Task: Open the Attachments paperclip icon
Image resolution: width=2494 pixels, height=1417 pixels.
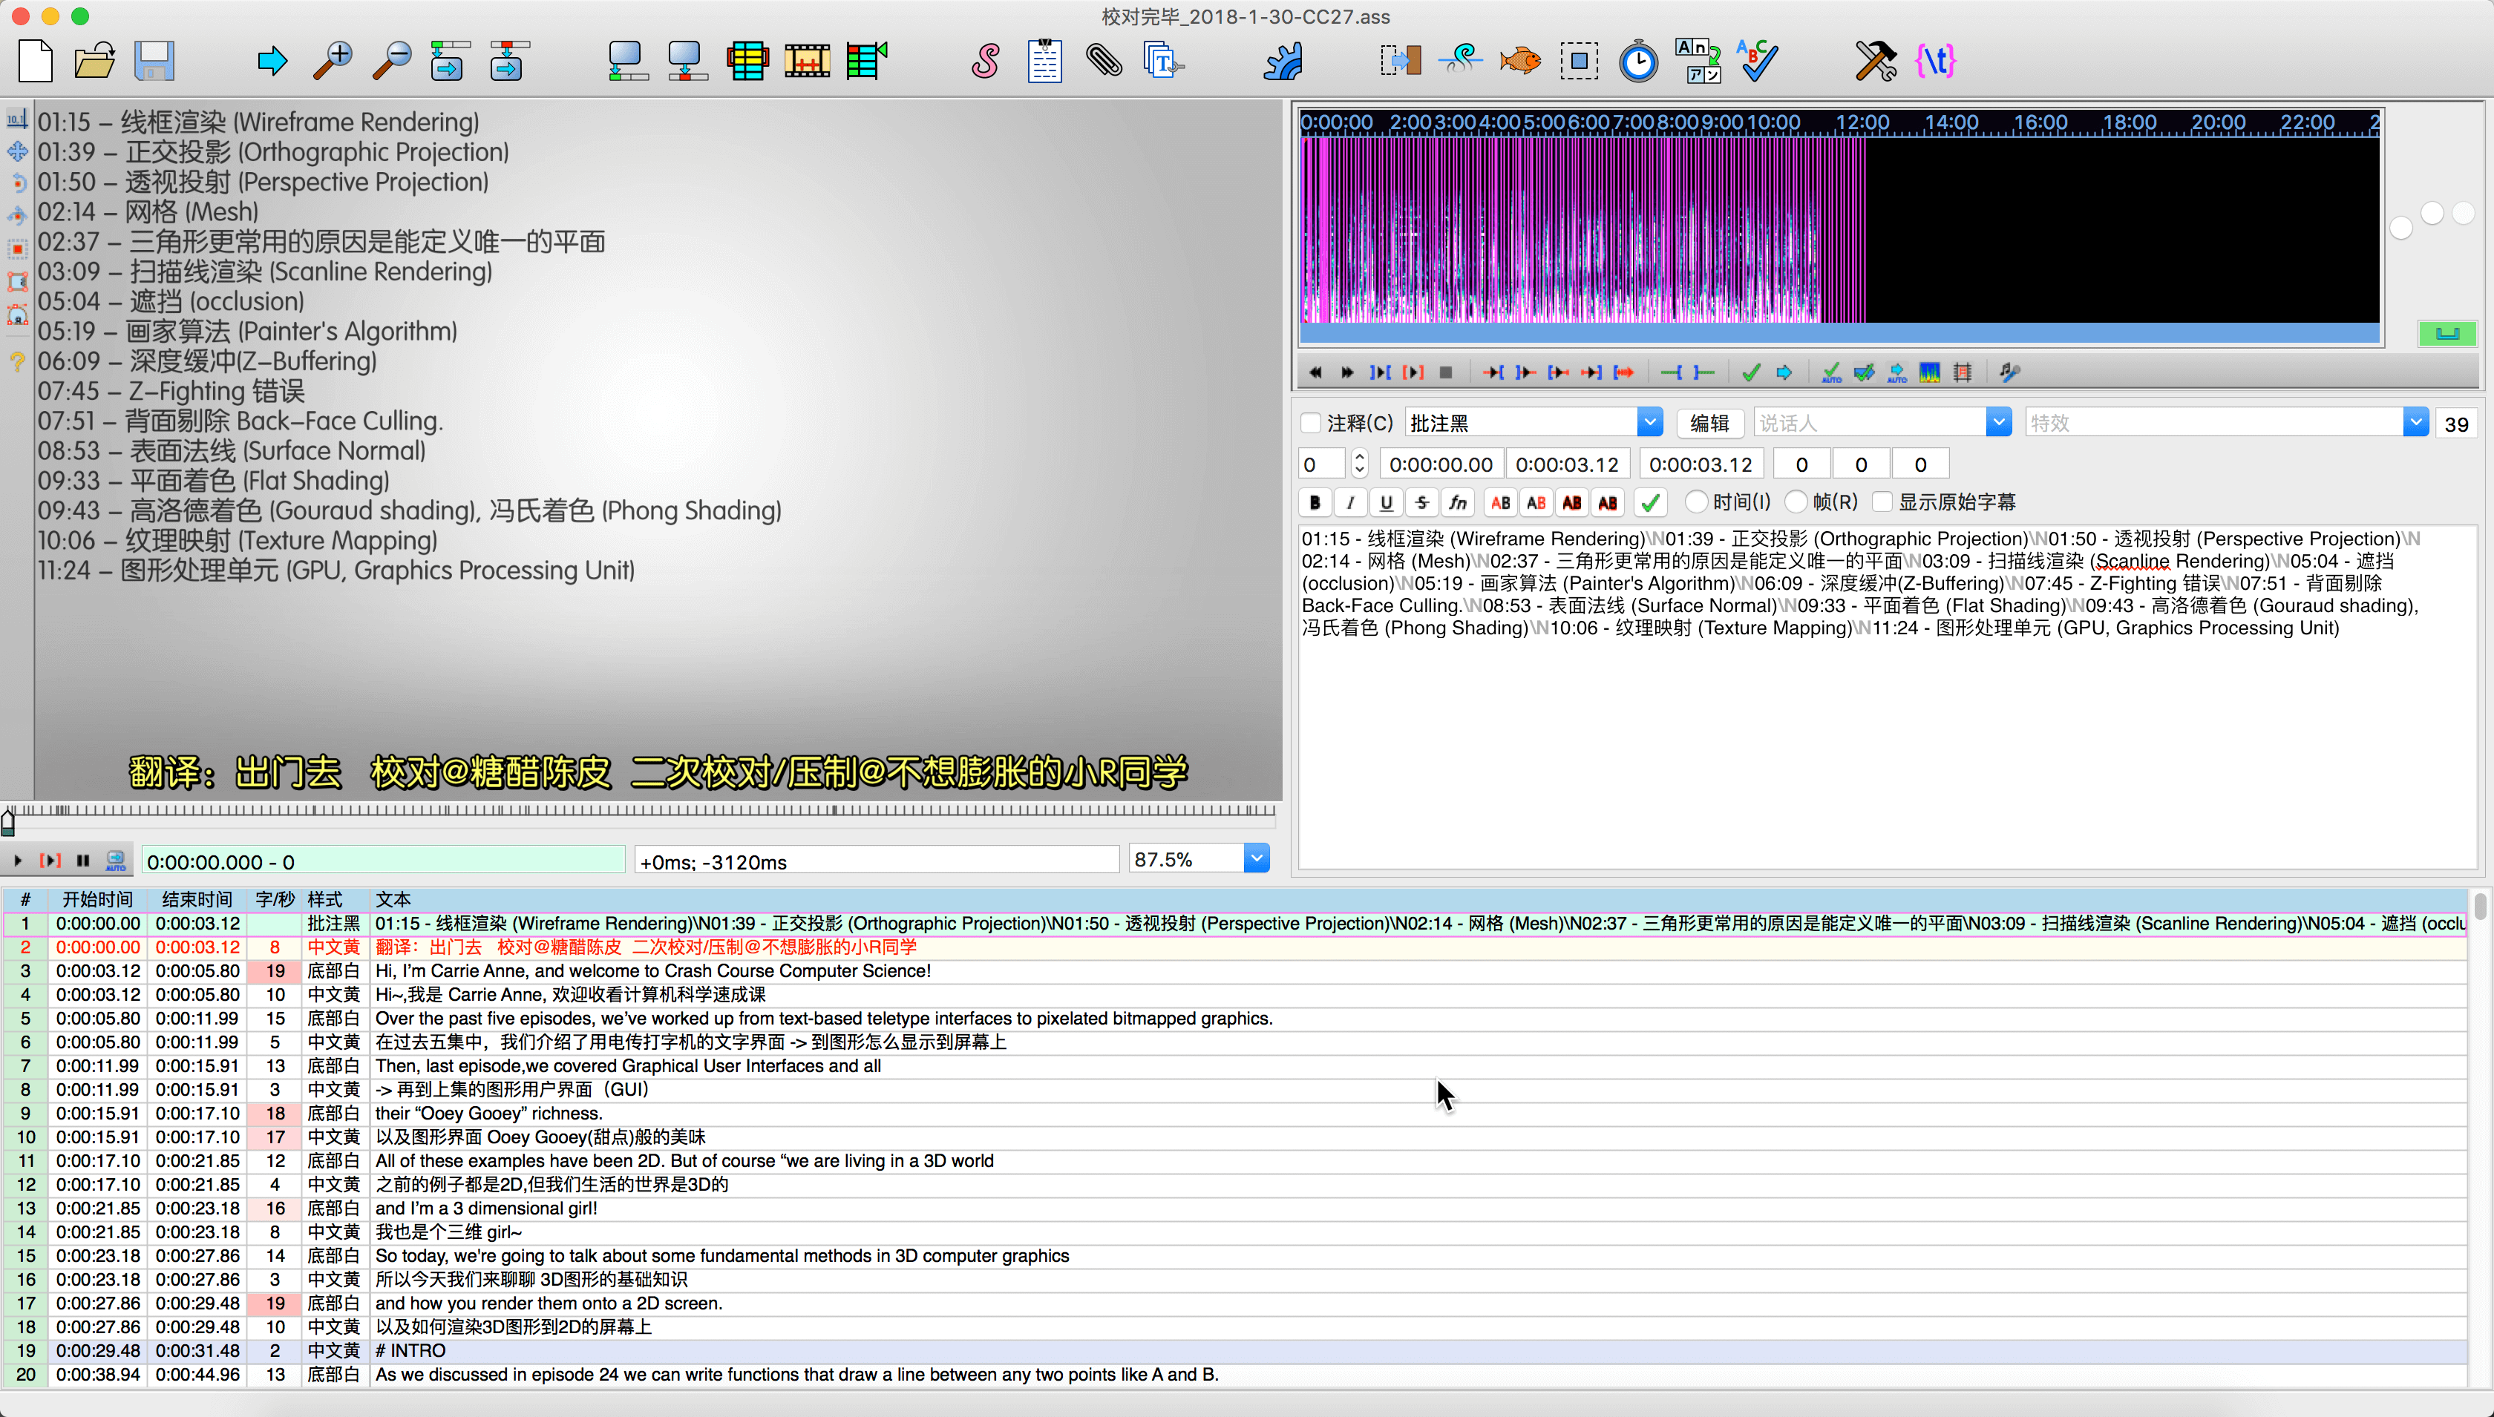Action: (x=1104, y=62)
